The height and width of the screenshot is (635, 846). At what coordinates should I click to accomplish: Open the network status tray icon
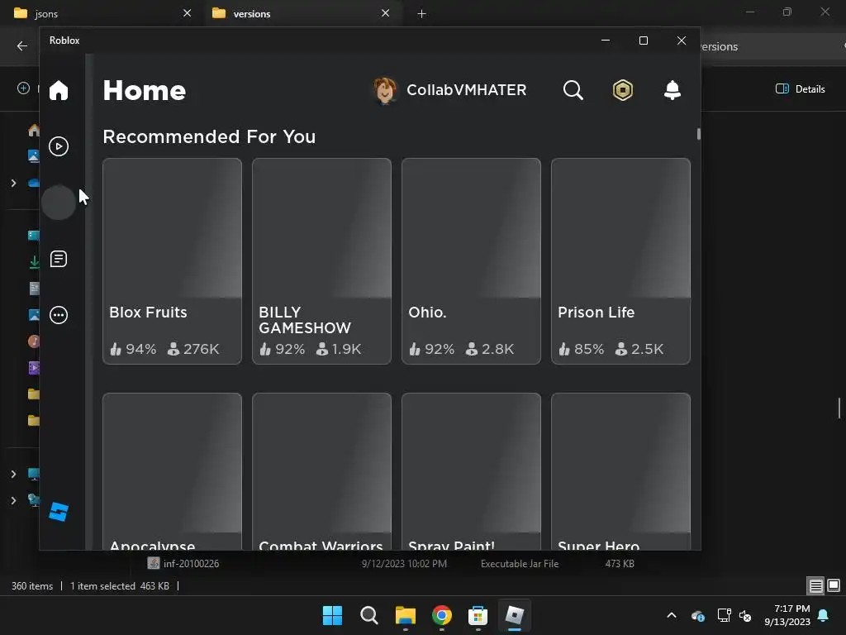724,615
